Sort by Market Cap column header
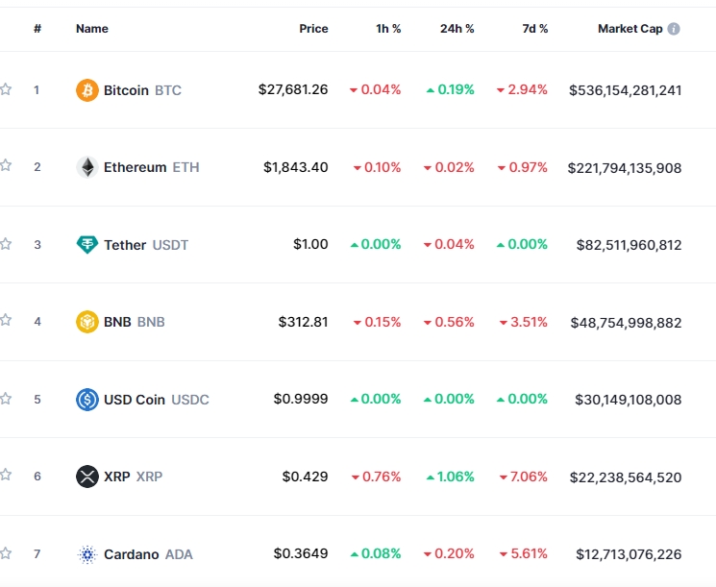 630,29
